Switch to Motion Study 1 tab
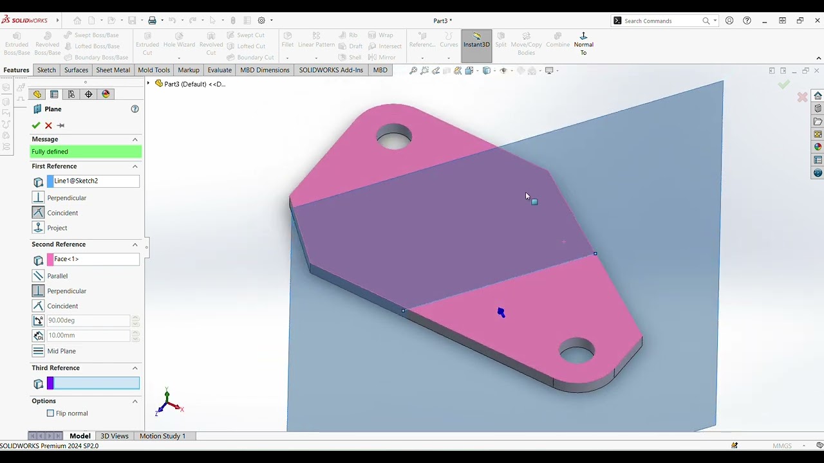Image resolution: width=824 pixels, height=463 pixels. pos(162,436)
